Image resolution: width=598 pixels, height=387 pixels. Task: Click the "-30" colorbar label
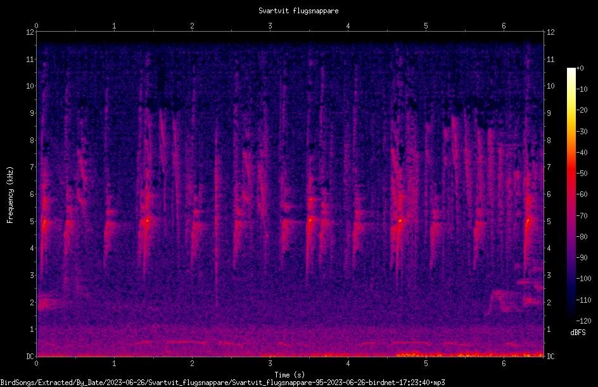582,132
